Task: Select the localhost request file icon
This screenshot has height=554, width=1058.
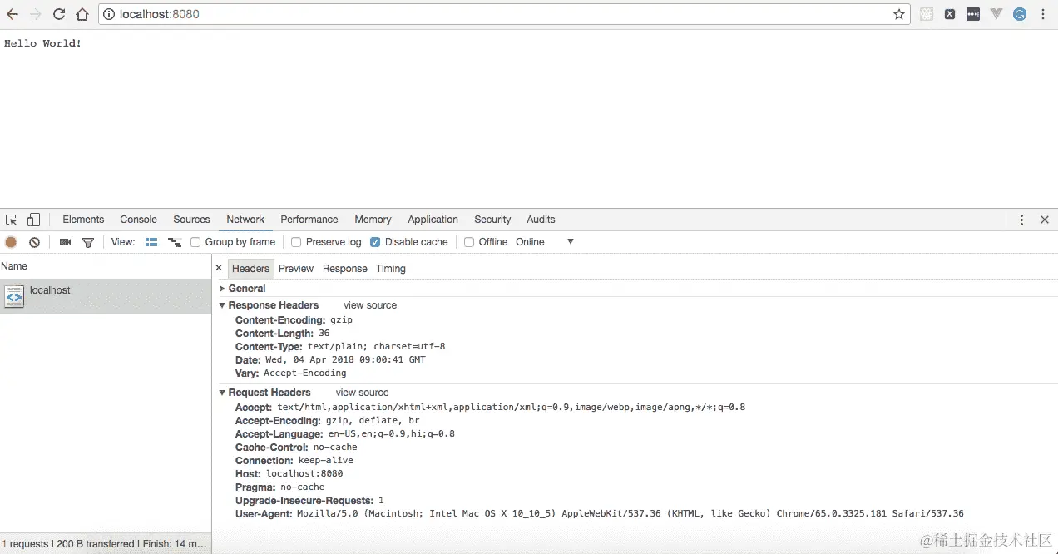Action: coord(14,296)
